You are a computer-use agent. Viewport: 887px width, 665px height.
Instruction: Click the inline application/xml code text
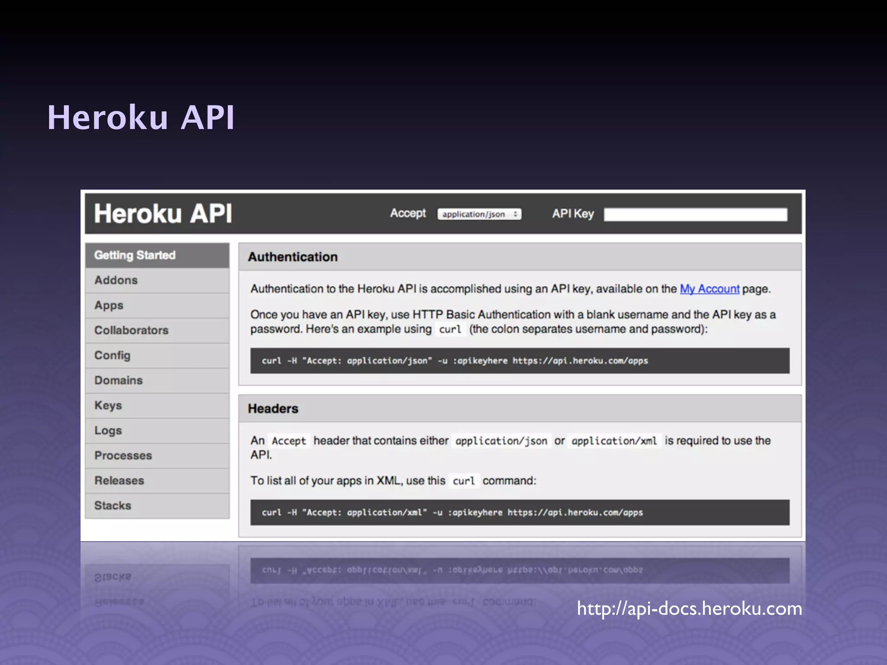(614, 441)
